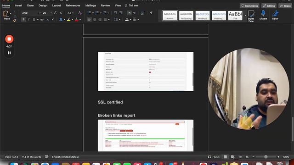Click the Sort A to Z icon

click(143, 13)
